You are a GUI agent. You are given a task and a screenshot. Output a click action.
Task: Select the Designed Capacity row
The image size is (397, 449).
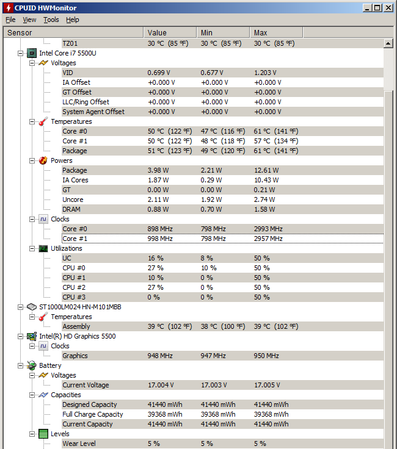[223, 404]
